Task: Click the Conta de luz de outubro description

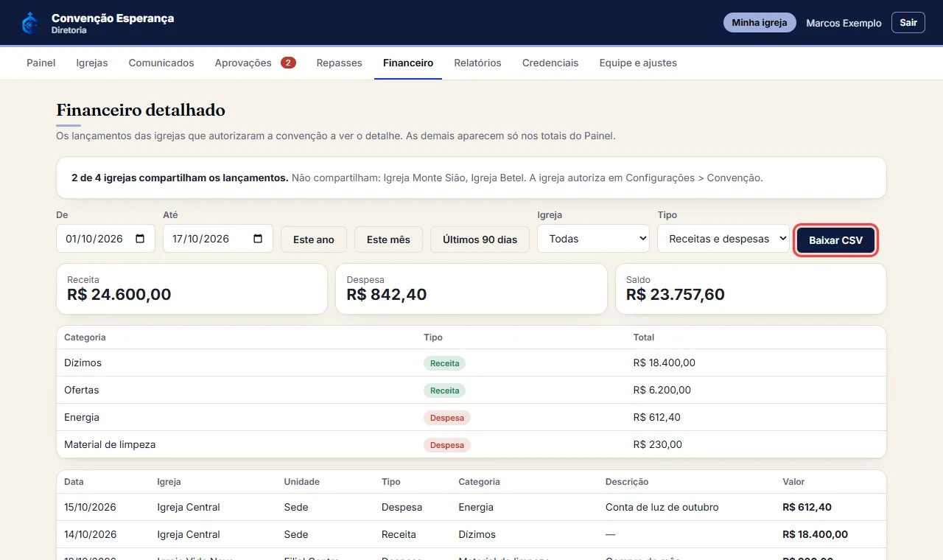Action: click(662, 507)
